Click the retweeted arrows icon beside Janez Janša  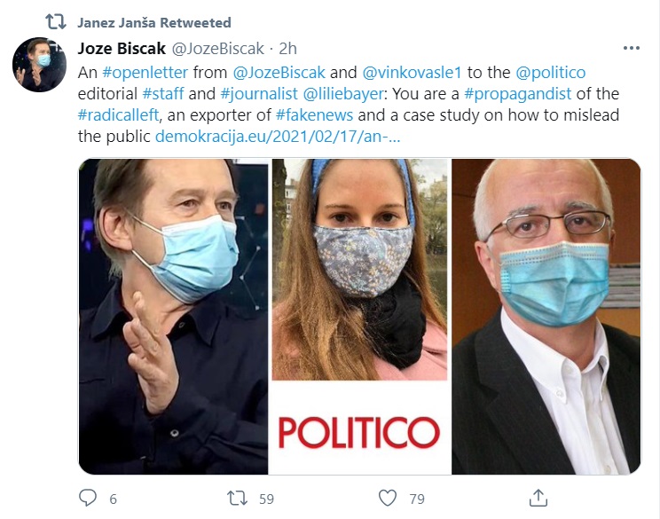[x=56, y=22]
